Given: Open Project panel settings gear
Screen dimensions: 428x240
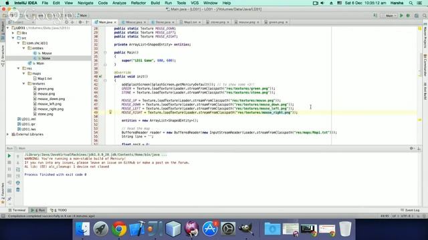Looking at the screenshot, I should (80, 22).
